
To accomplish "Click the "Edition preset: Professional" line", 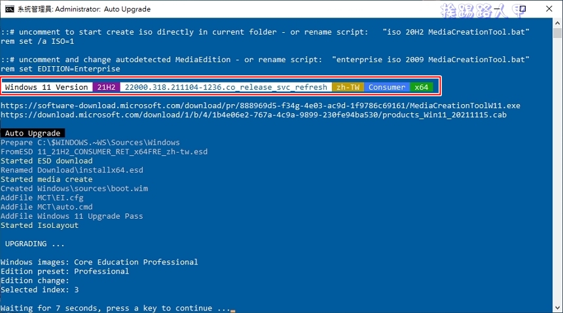I will (x=65, y=271).
